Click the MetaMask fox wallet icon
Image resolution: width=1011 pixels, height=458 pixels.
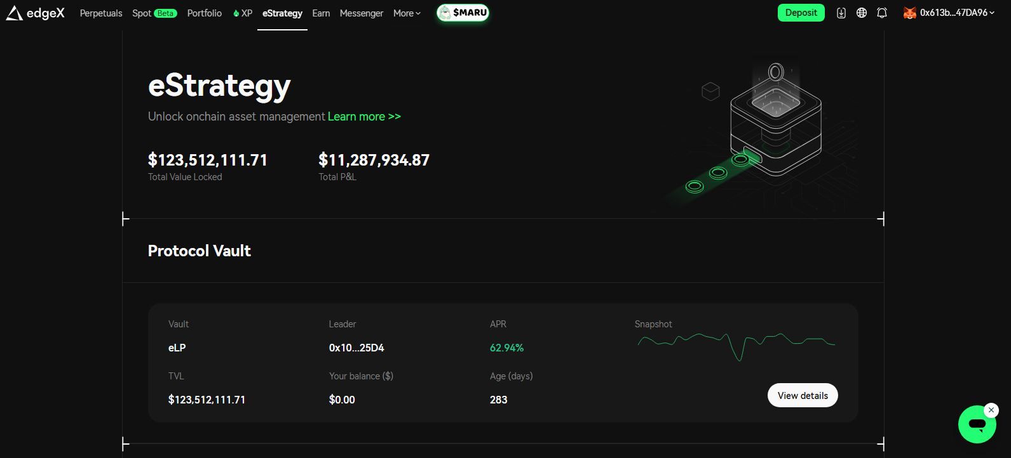910,13
